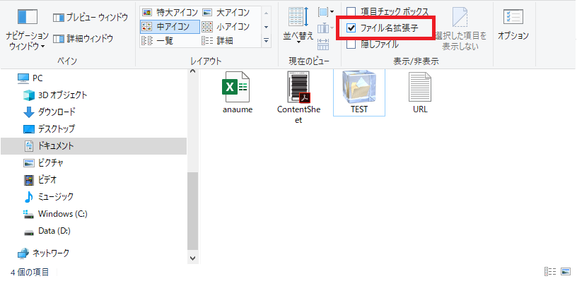
Task: Click Size all columns to fit icon
Action: pyautogui.click(x=323, y=44)
